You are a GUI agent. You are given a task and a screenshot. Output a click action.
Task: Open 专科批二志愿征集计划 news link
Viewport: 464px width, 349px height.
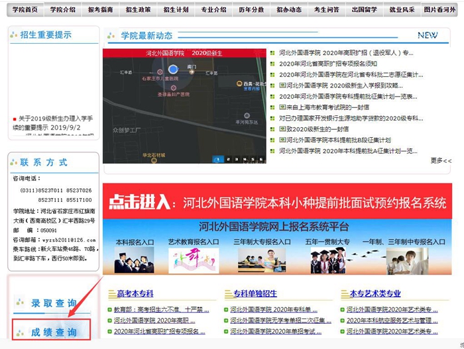pos(351,75)
